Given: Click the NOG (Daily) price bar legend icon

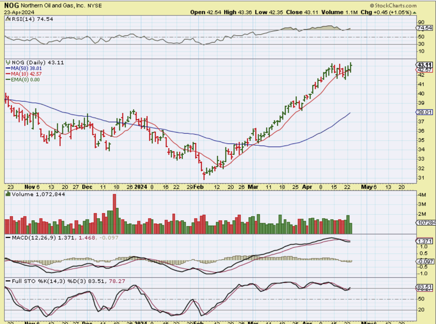Looking at the screenshot, I should coord(8,62).
